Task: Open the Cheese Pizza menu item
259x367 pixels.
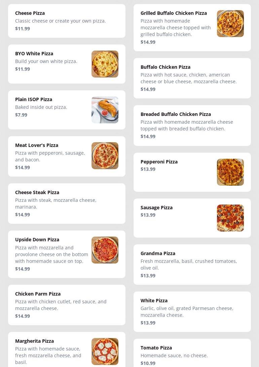Action: (30, 13)
